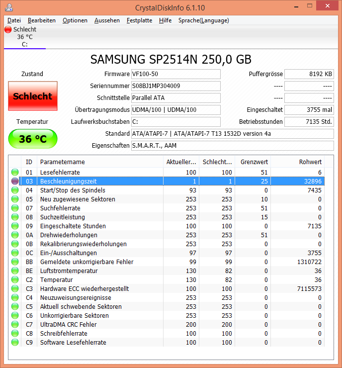Viewport: 342px width, 368px height.
Task: Click the CrystalDiskInfo app icon in title bar
Action: 9,7
